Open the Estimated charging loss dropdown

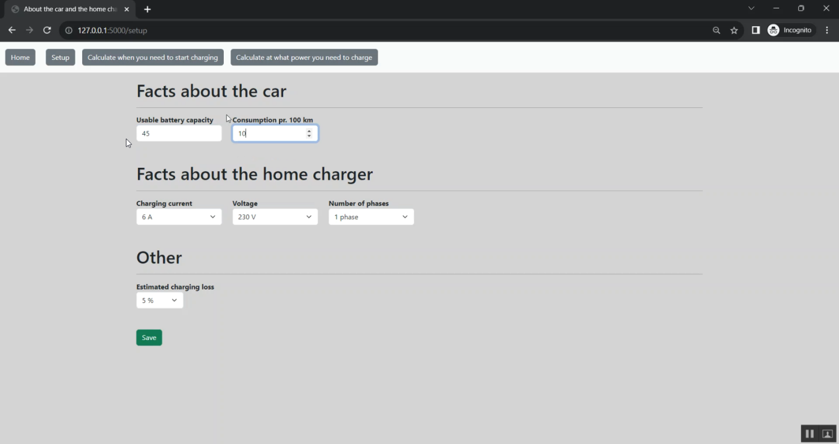159,300
